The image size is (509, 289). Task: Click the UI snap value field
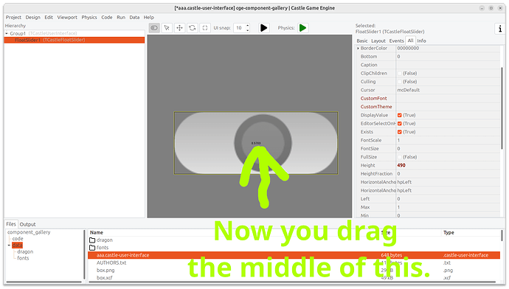click(x=240, y=28)
